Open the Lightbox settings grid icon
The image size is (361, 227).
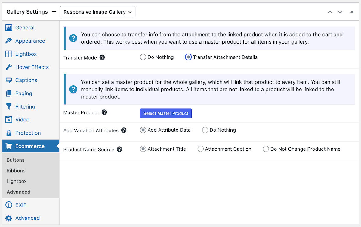[9, 54]
